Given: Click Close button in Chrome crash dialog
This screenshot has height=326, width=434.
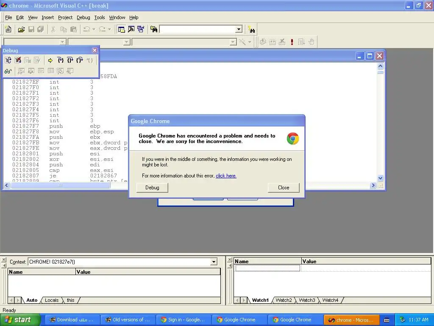Looking at the screenshot, I should [284, 188].
